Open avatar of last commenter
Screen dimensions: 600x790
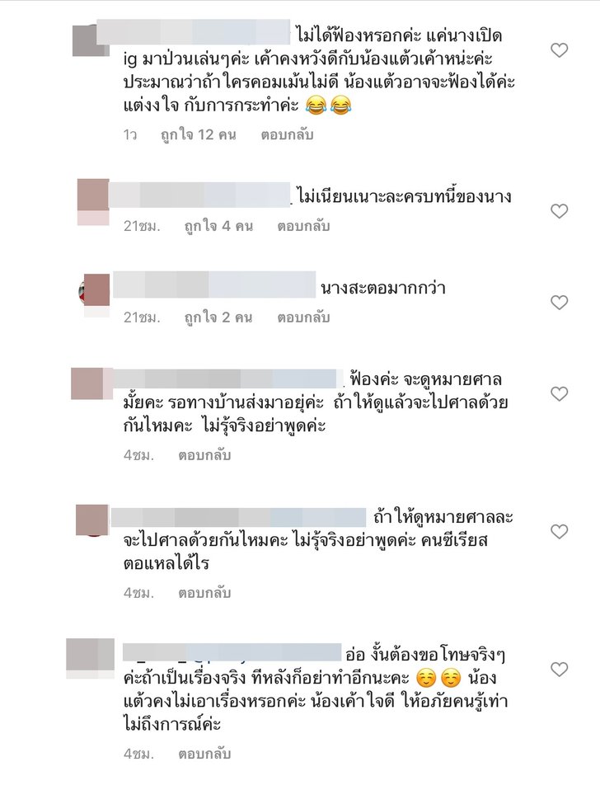(x=91, y=654)
